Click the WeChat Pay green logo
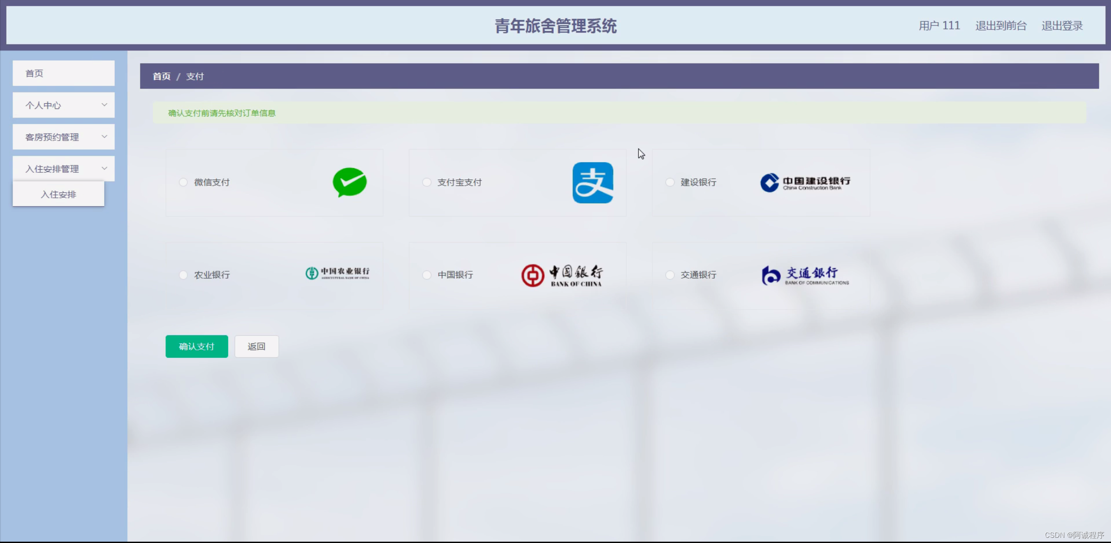The image size is (1111, 543). coord(349,182)
